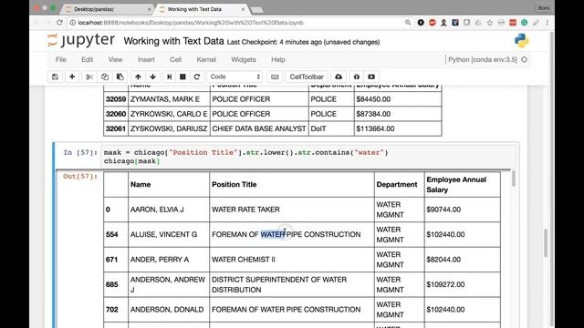Screen dimensions: 584x328
Task: Click Last Checkpoint status text
Action: pyautogui.click(x=303, y=42)
